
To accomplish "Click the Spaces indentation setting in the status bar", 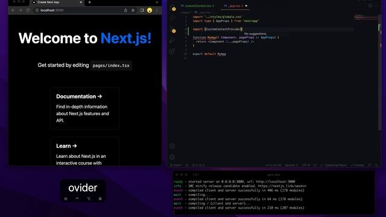I will coord(291,165).
